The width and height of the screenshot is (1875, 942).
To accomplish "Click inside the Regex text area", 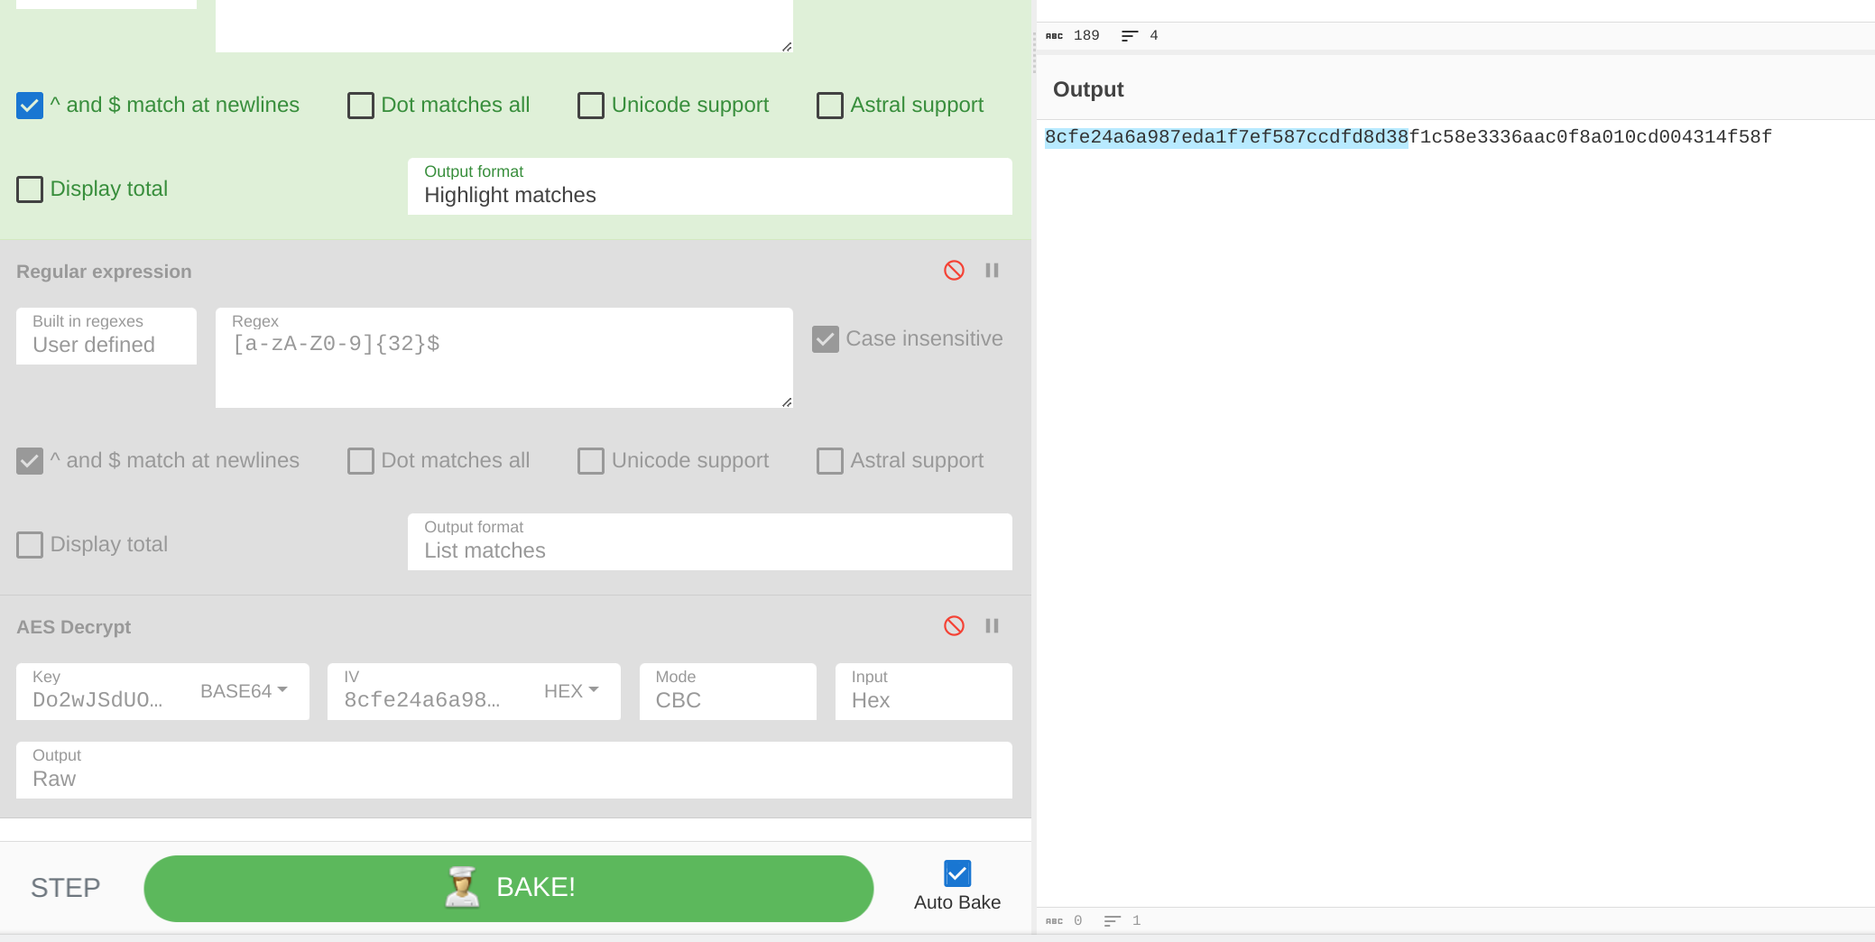I will 503,358.
